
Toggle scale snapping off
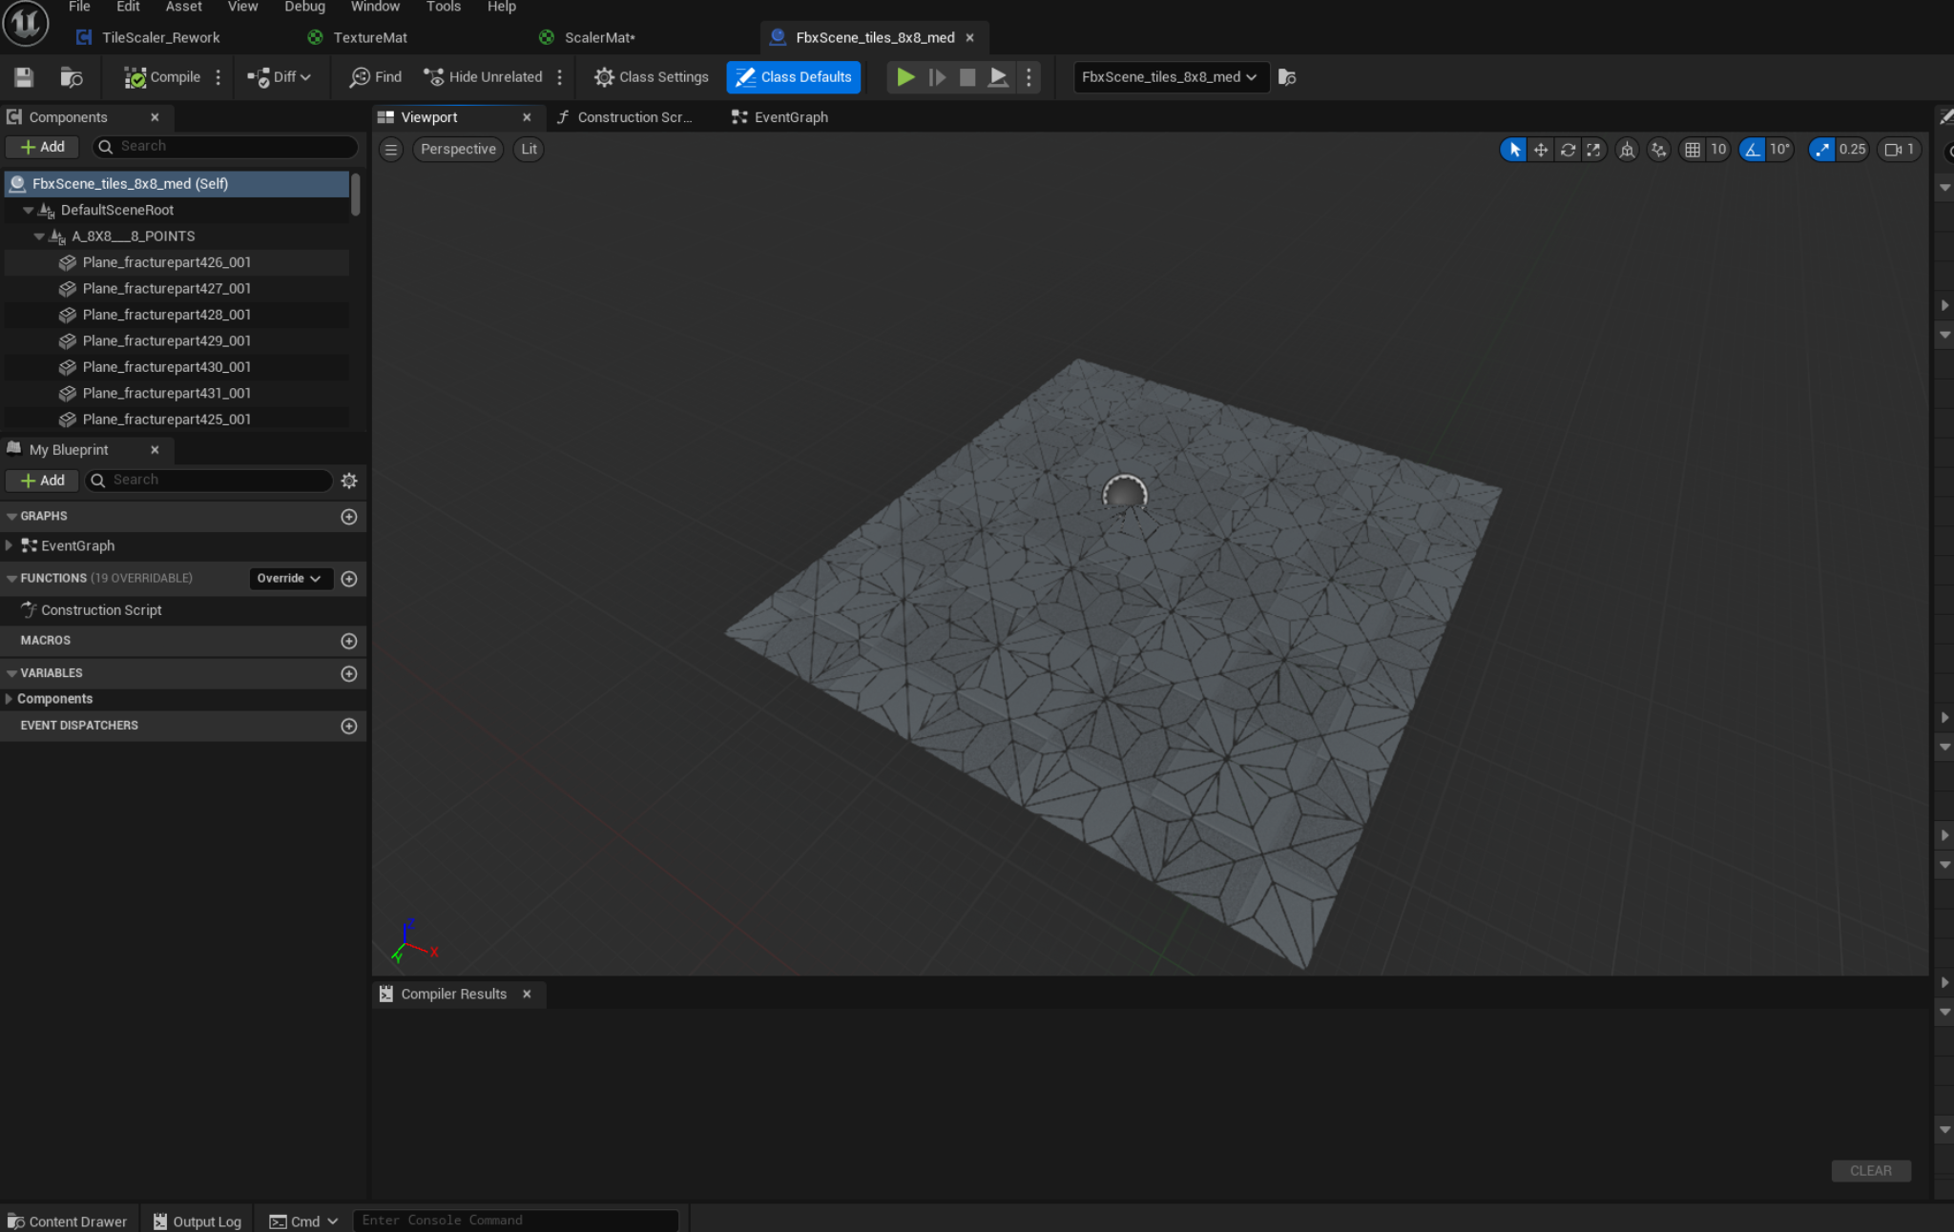point(1821,150)
